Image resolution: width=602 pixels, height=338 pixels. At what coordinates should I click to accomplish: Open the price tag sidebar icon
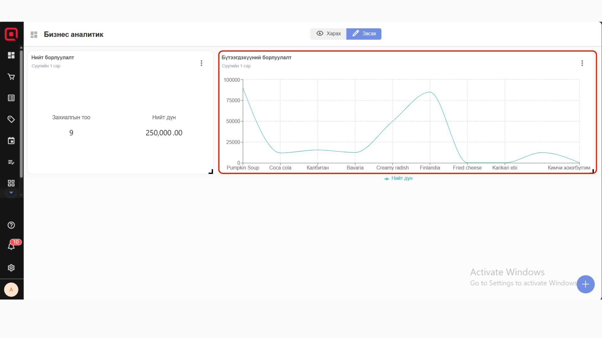pyautogui.click(x=11, y=119)
